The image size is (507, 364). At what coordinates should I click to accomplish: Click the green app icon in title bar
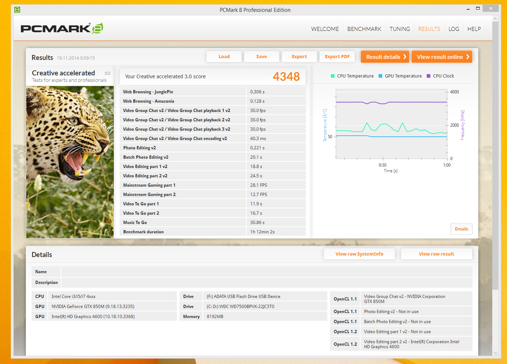tap(17, 10)
